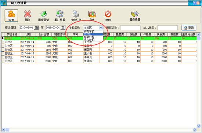This screenshot has width=202, height=133.
Task: Click the 班级名称 input field
Action: [130, 27]
